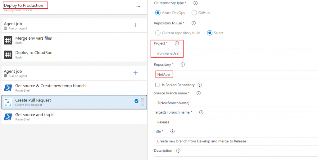Viewport: 318px width, 160px height.
Task: Select the Azure DevOps radio button
Action: (x=158, y=13)
